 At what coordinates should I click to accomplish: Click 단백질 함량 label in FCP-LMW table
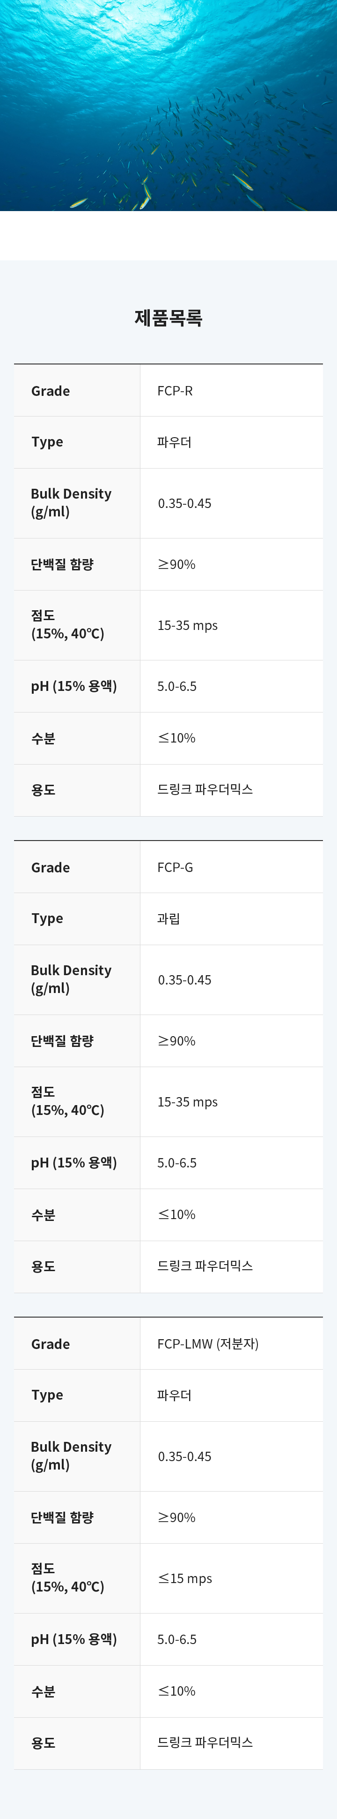tap(62, 1517)
